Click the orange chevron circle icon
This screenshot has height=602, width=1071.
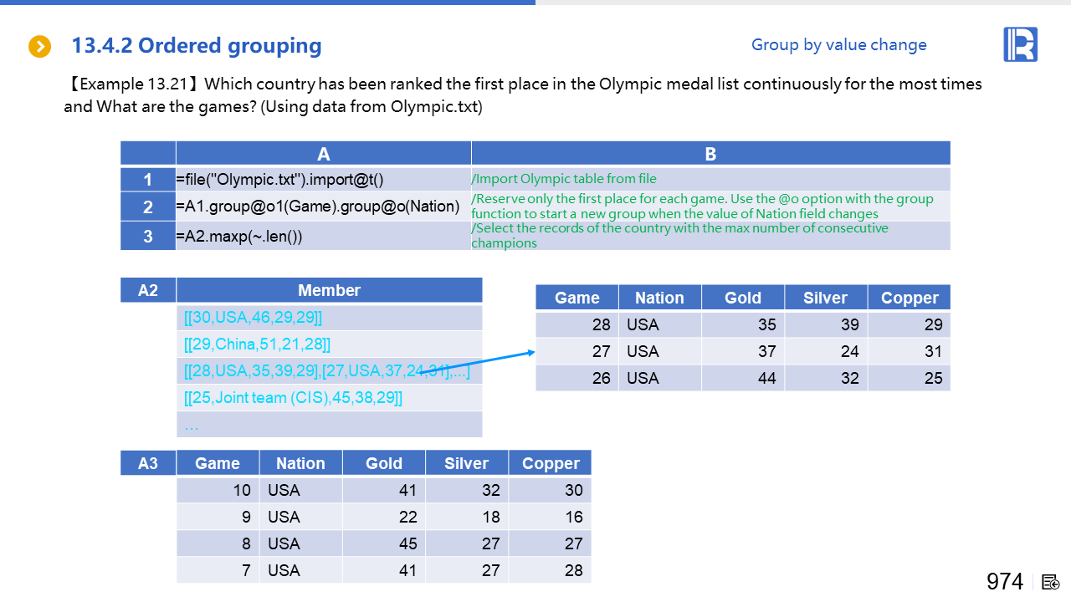[x=40, y=46]
